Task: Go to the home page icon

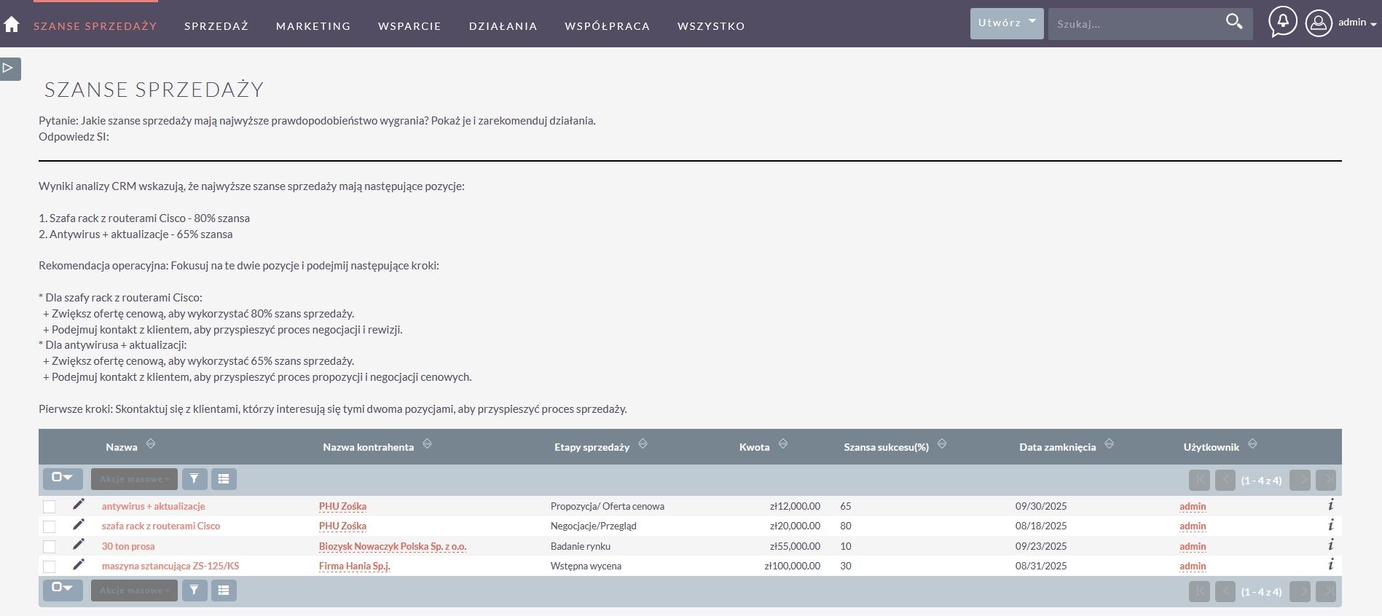Action: click(x=12, y=25)
